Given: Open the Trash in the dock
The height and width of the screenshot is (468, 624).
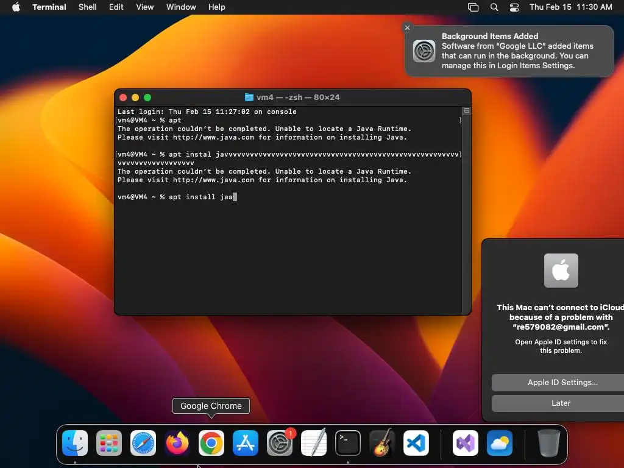Looking at the screenshot, I should pos(549,442).
